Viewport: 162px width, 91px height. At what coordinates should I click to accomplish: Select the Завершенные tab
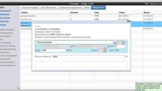pyautogui.click(x=98, y=8)
